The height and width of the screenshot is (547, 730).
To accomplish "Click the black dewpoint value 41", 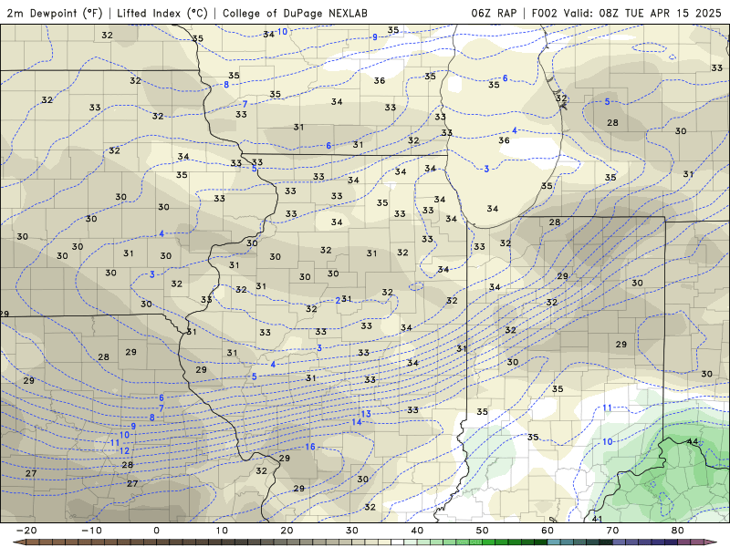I will (598, 519).
